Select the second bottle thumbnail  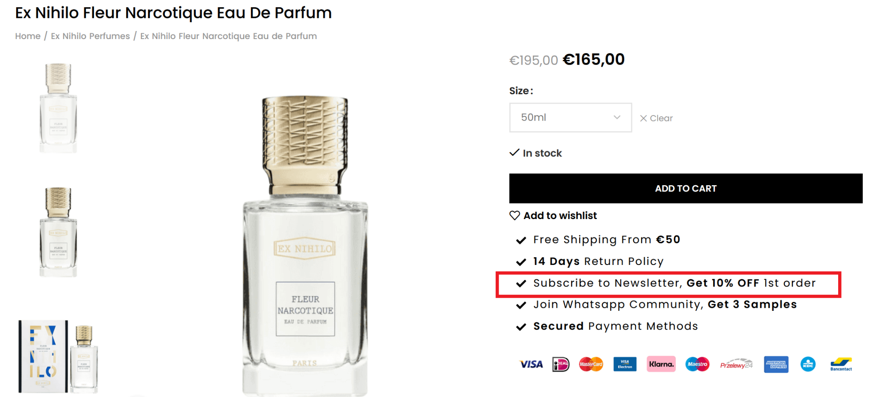tap(58, 232)
